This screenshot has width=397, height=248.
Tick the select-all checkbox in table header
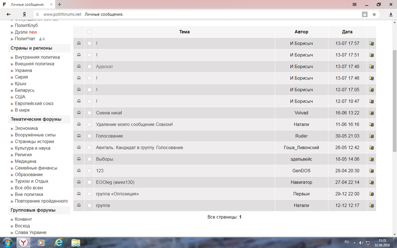(x=89, y=32)
